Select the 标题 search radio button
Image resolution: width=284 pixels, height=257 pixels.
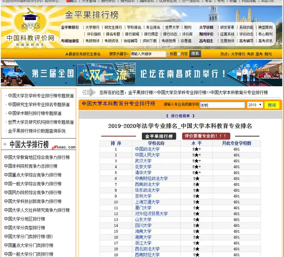[168, 54]
